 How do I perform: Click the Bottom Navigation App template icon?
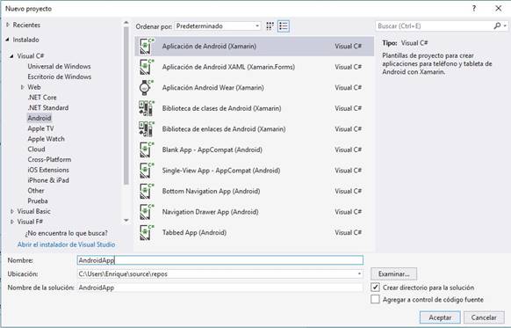[147, 191]
